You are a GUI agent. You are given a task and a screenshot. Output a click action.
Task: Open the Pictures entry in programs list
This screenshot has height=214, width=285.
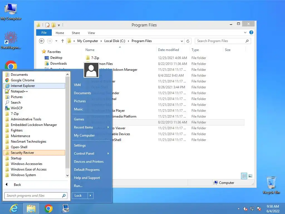34,97
